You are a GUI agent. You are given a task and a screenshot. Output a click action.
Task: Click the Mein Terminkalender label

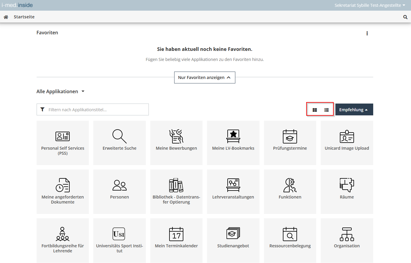(x=176, y=246)
